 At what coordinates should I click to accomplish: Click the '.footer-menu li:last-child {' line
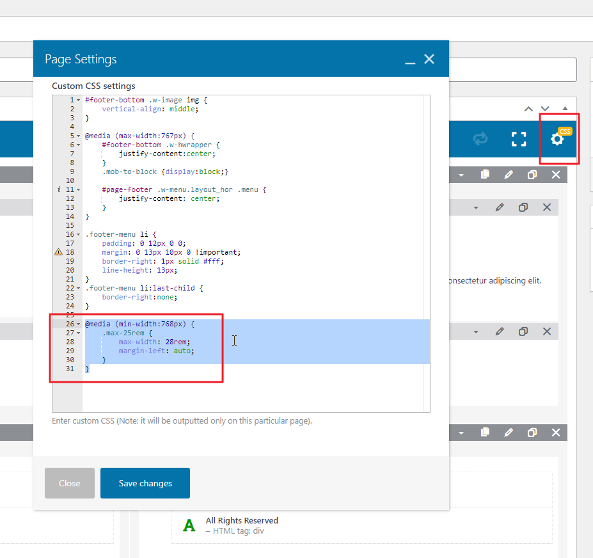(144, 288)
